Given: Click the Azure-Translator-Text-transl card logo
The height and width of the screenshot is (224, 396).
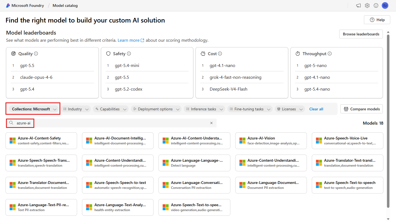Looking at the screenshot, I should tap(319, 163).
